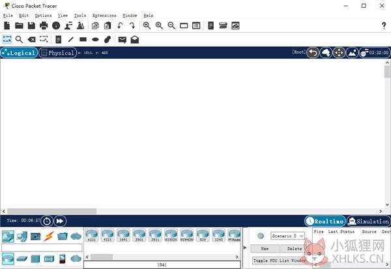Click the Delete scenario button
The width and height of the screenshot is (391, 269).
pyautogui.click(x=295, y=249)
